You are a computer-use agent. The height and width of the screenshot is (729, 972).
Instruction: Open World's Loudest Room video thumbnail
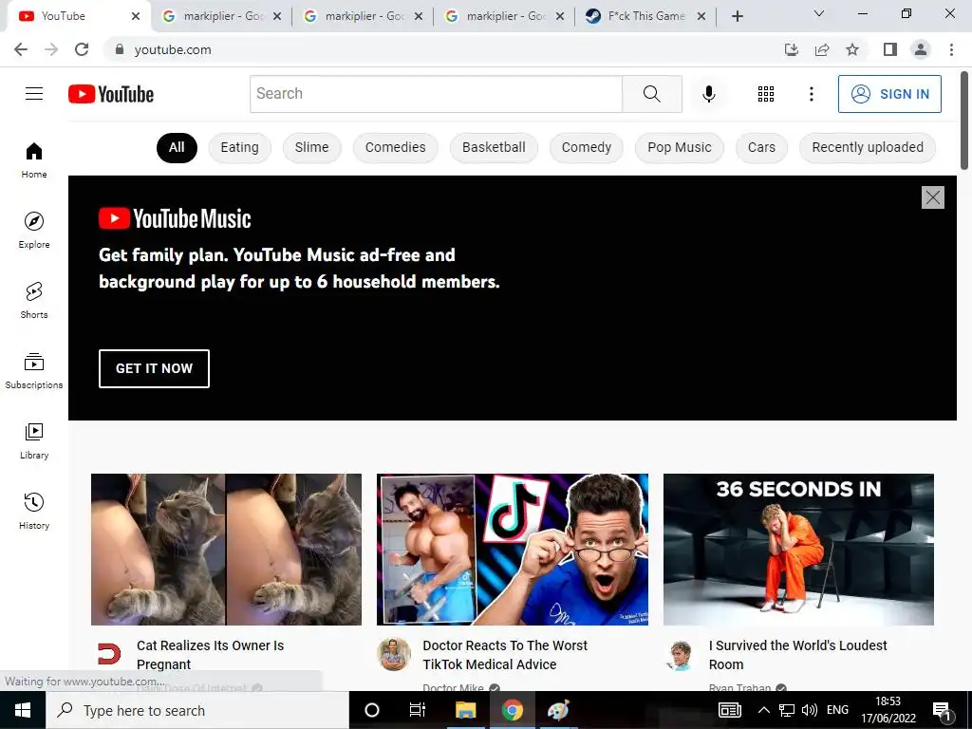[x=798, y=550]
